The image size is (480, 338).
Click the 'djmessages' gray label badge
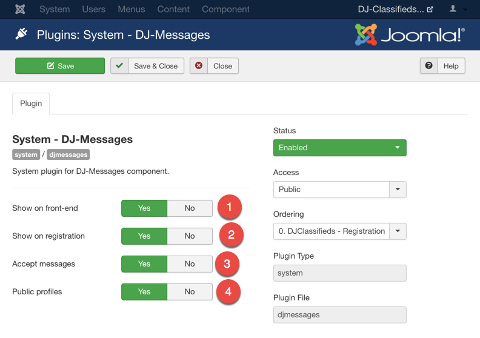[68, 154]
